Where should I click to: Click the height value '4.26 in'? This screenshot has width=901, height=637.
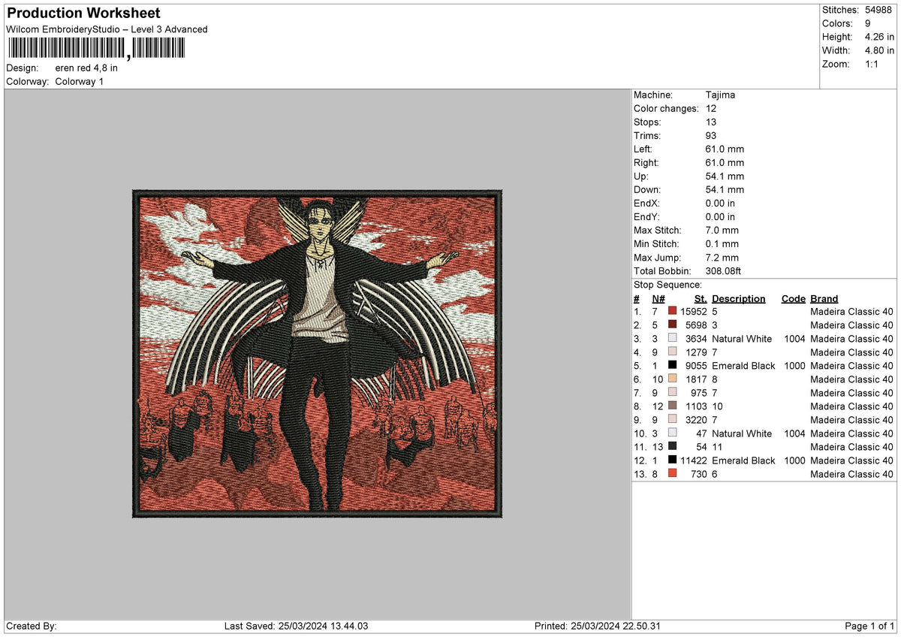pos(880,37)
